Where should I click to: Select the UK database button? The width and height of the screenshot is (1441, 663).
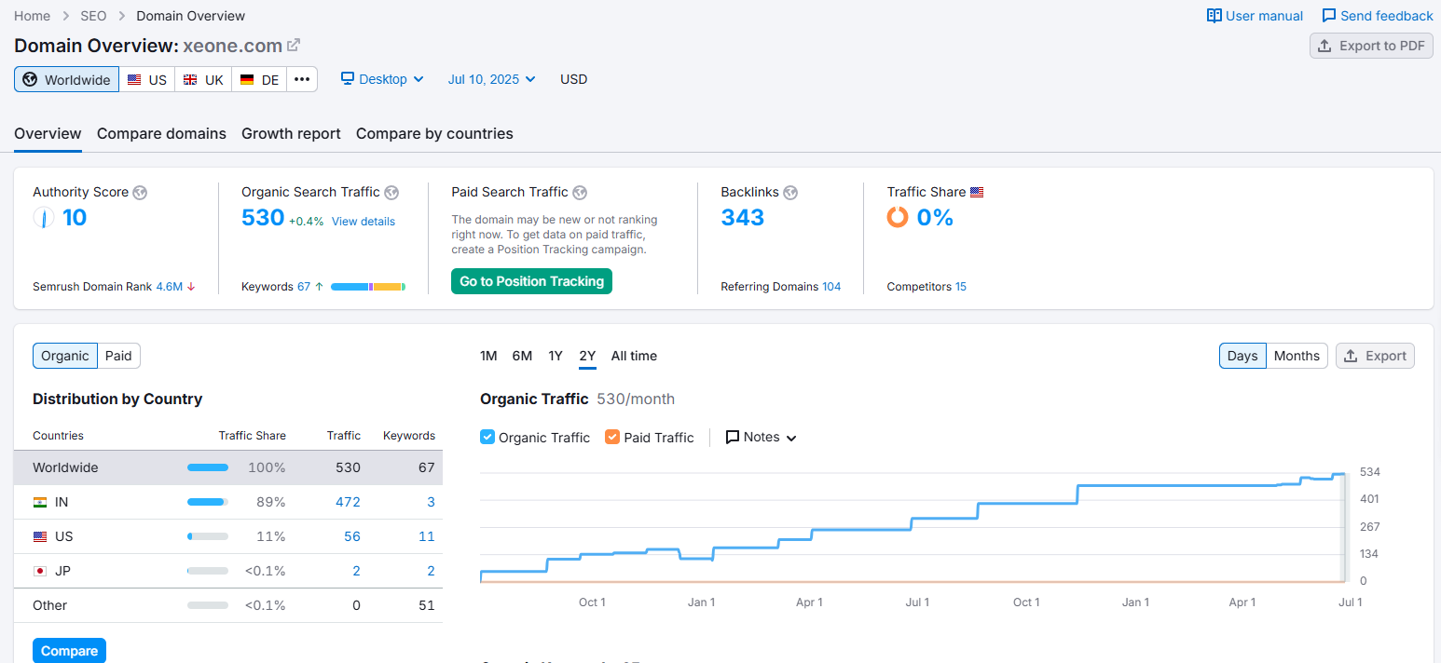203,79
